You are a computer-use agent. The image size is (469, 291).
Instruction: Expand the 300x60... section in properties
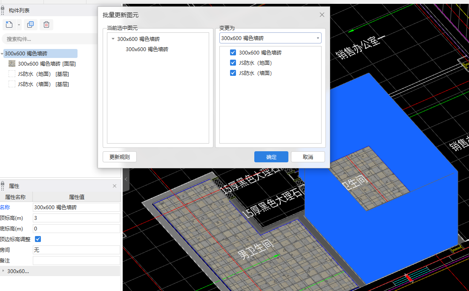click(4, 271)
